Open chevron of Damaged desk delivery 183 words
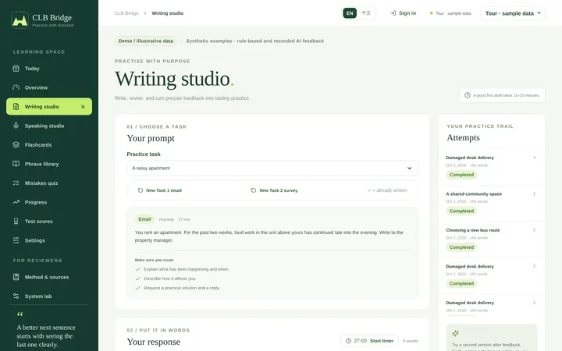The image size is (562, 351). [x=534, y=266]
